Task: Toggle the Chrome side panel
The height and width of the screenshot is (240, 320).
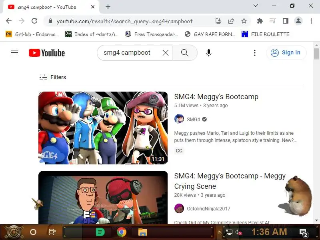Action: click(285, 21)
